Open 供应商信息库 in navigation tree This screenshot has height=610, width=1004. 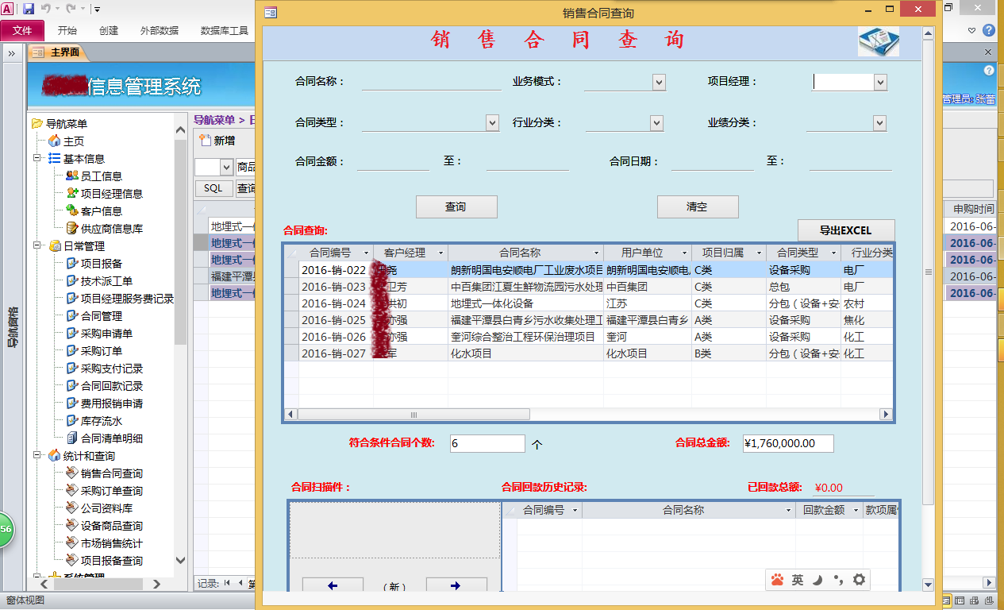coord(111,228)
